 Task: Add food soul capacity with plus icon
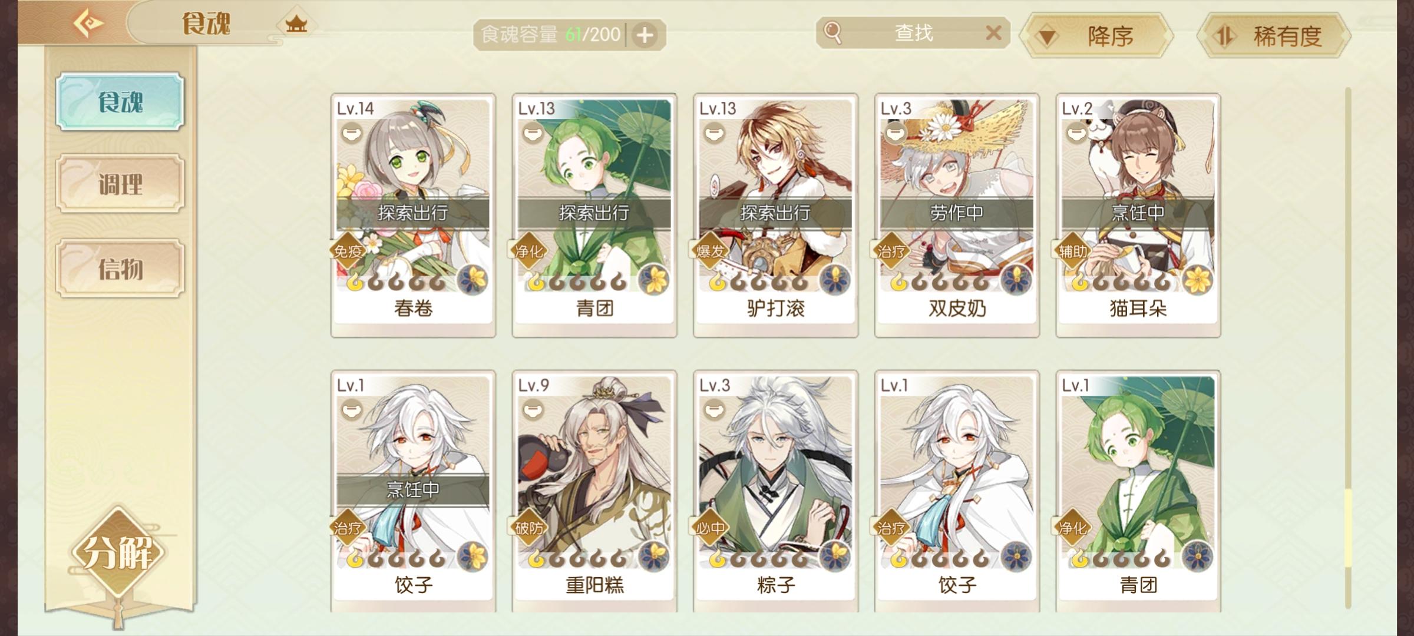tap(645, 35)
